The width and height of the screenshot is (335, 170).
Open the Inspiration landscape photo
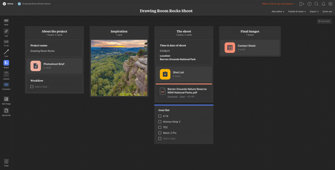tap(119, 68)
